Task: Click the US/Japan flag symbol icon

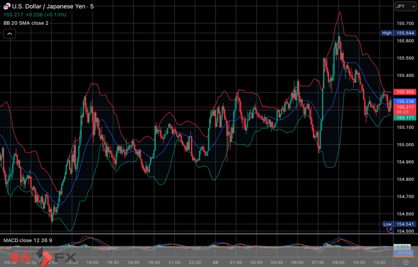Action: pos(7,7)
